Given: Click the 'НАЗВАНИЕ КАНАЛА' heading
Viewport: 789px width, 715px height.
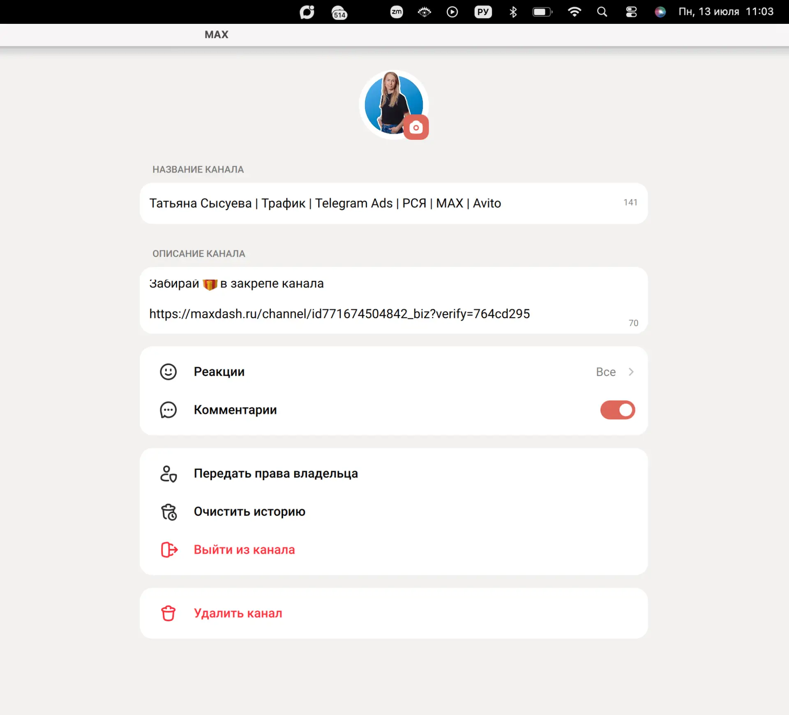Looking at the screenshot, I should pos(198,169).
